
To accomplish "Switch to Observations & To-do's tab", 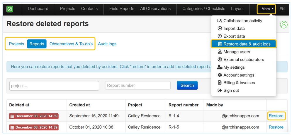I will click(71, 44).
